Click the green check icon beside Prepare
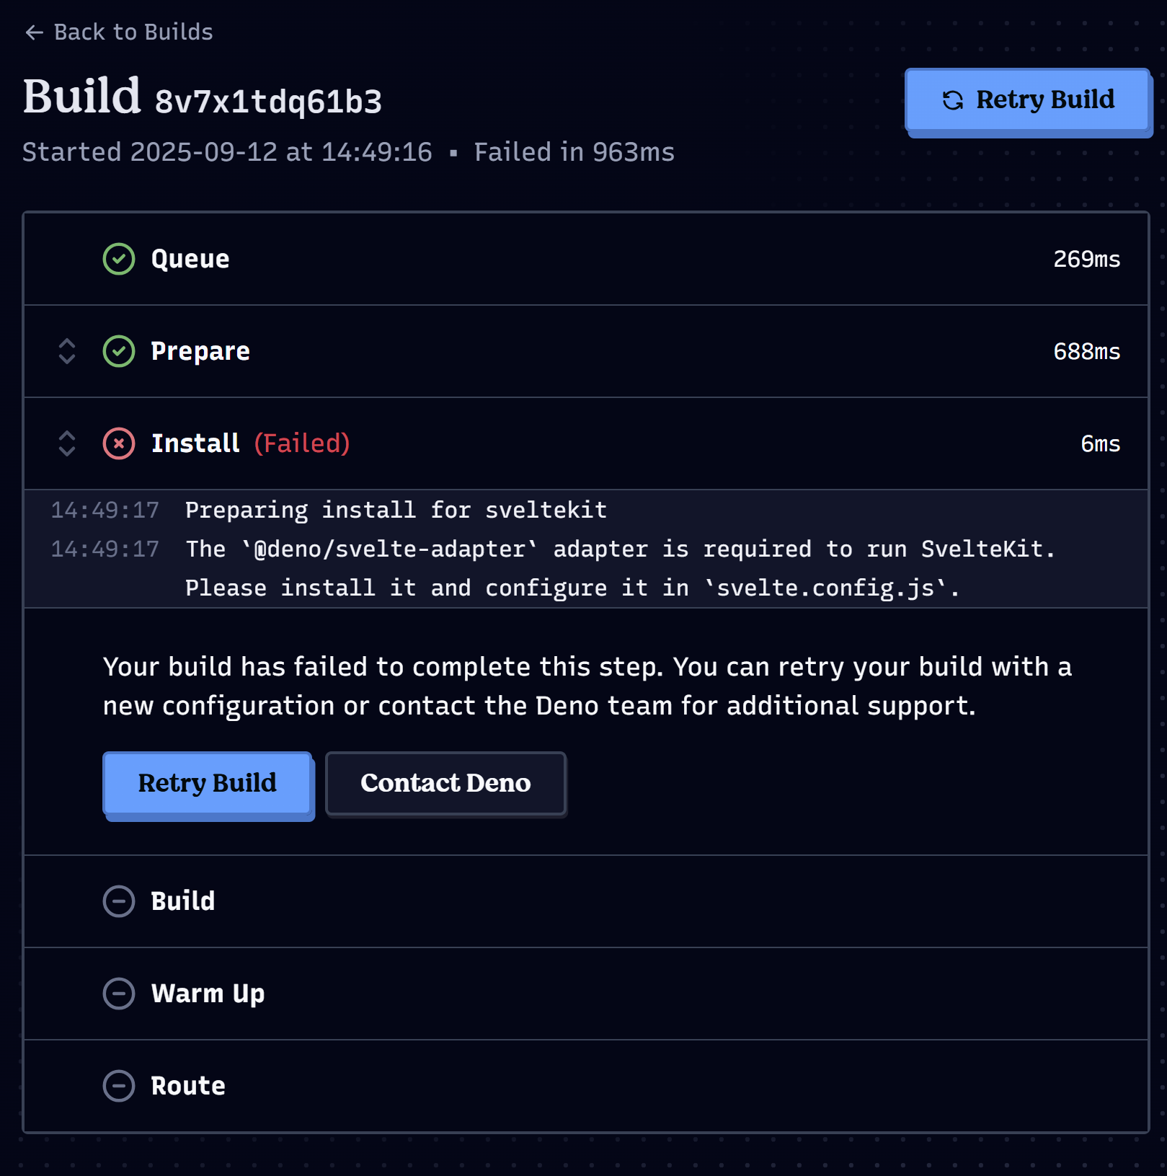Image resolution: width=1167 pixels, height=1176 pixels. pos(119,351)
